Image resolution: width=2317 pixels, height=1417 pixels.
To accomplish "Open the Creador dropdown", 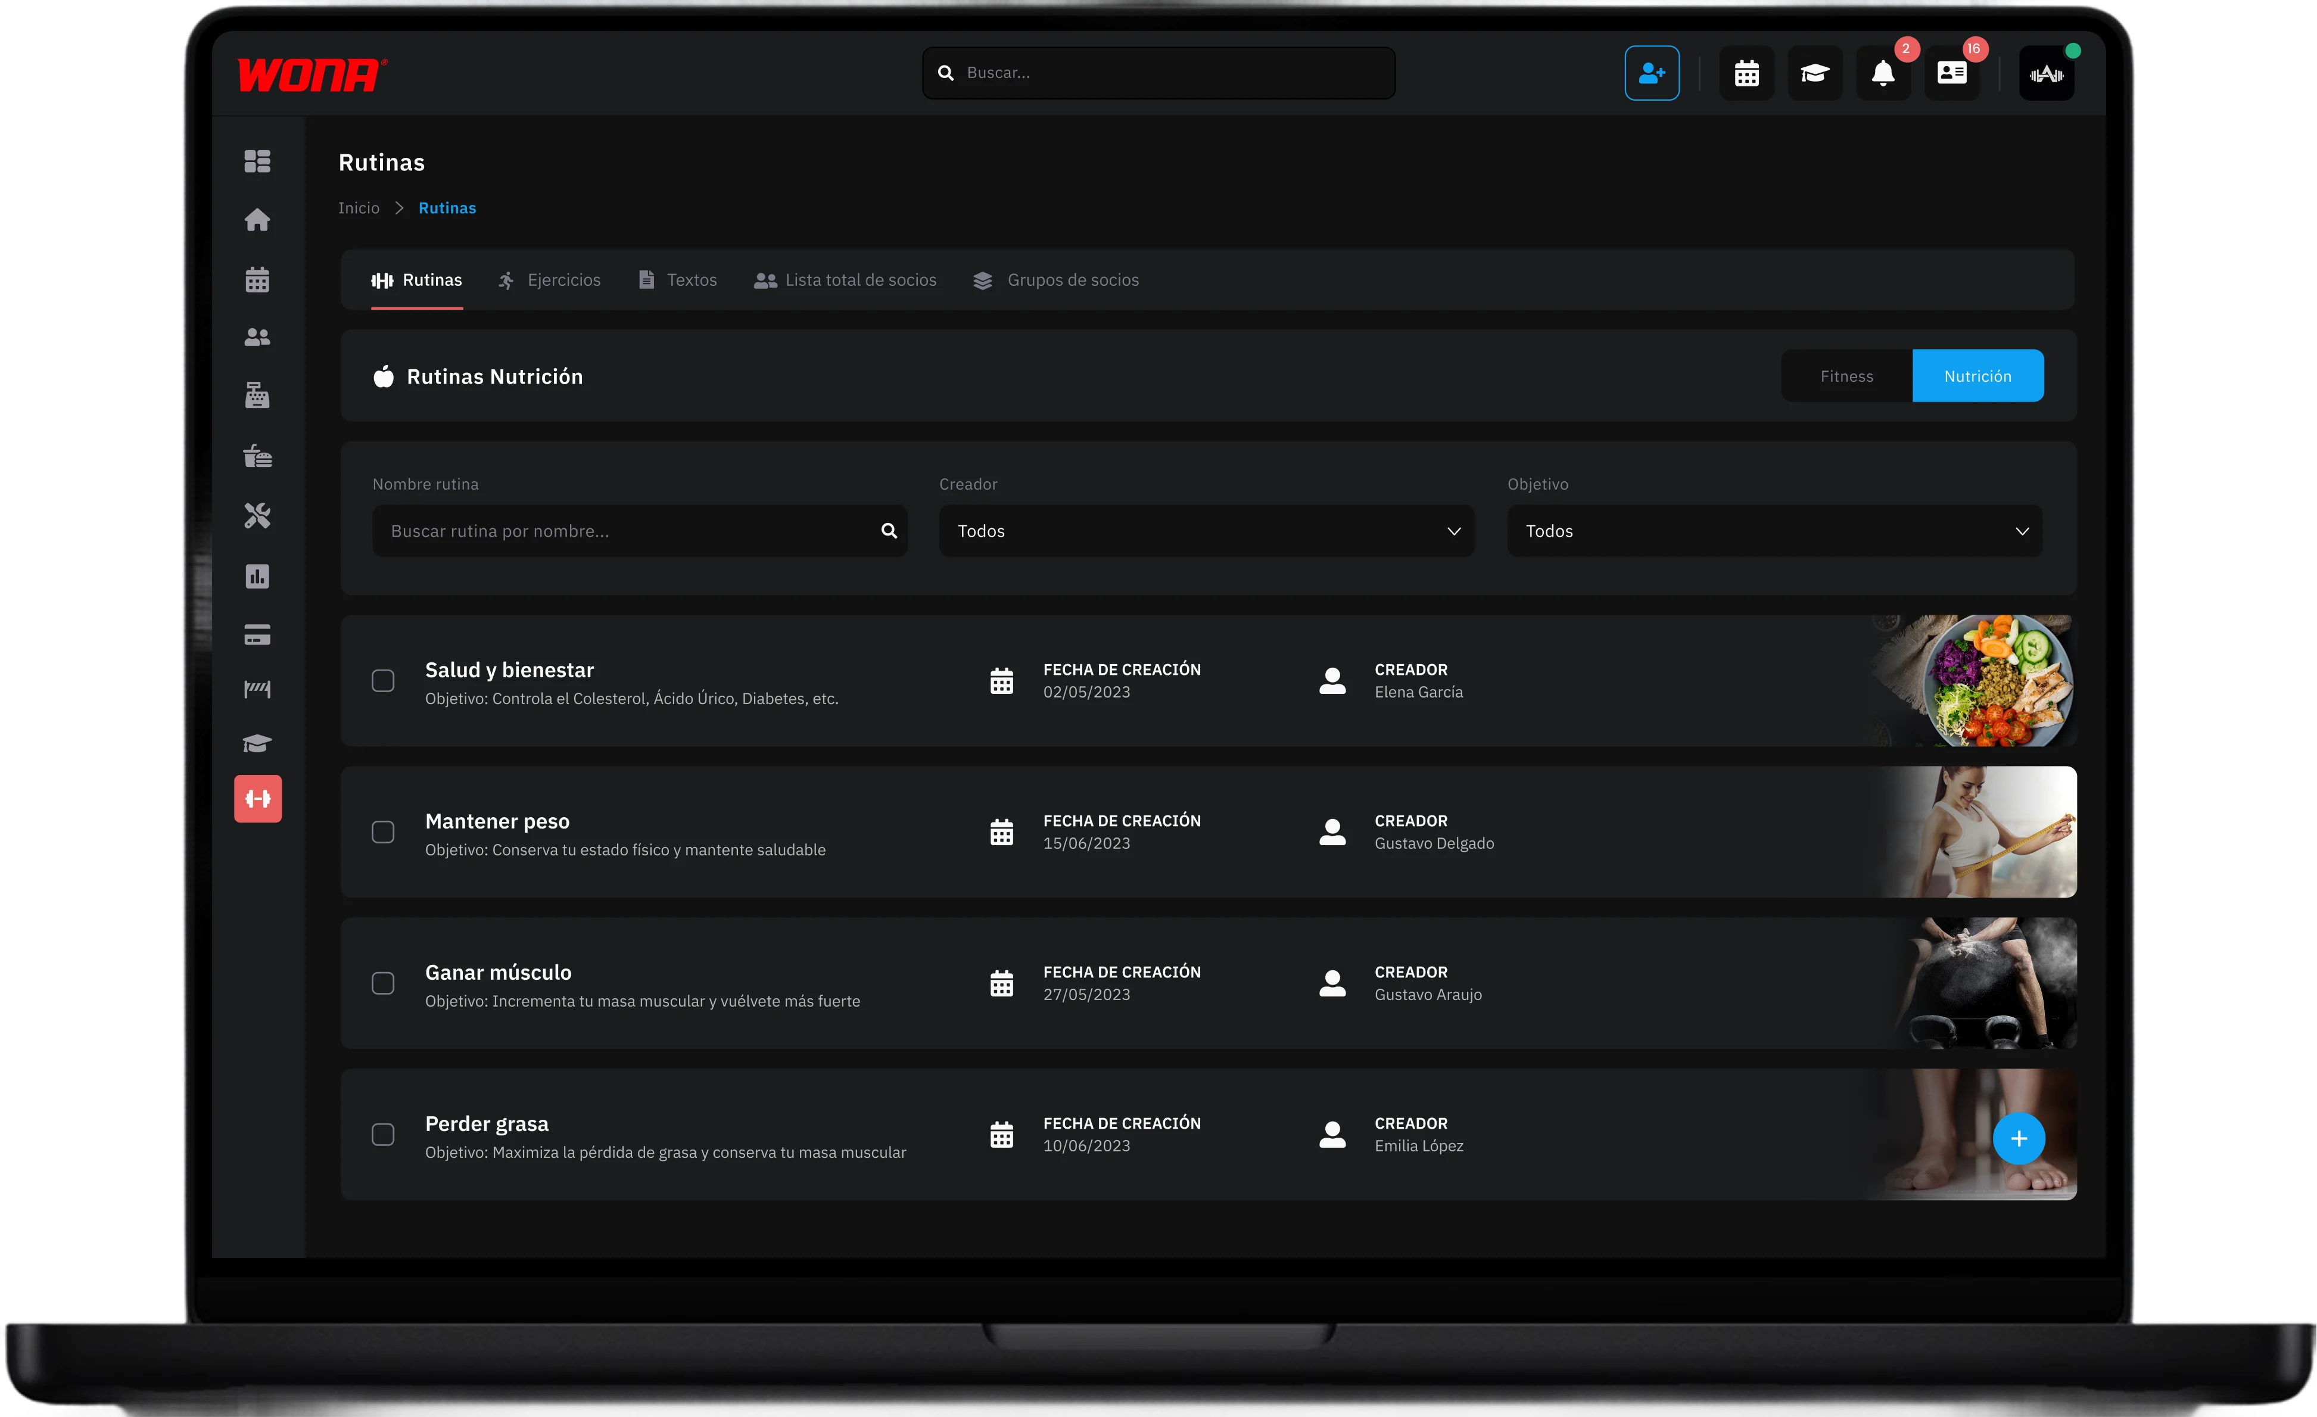I will (x=1207, y=531).
